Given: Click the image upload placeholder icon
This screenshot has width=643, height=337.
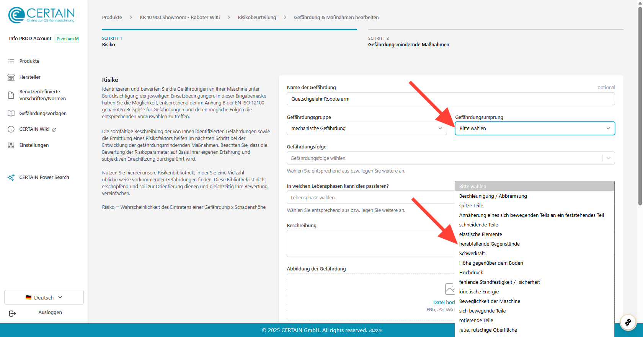Looking at the screenshot, I should (x=450, y=289).
